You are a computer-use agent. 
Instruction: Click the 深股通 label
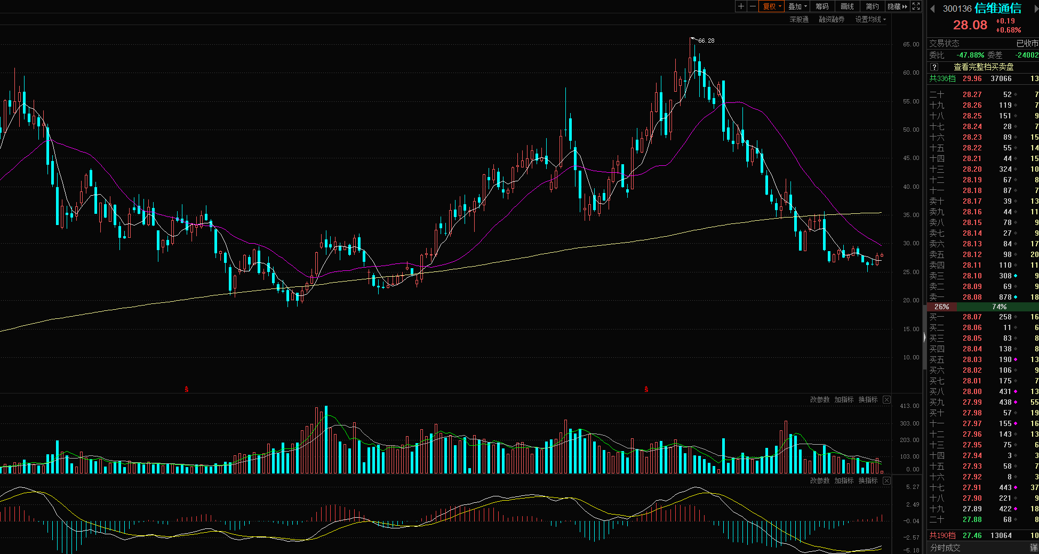pos(799,19)
